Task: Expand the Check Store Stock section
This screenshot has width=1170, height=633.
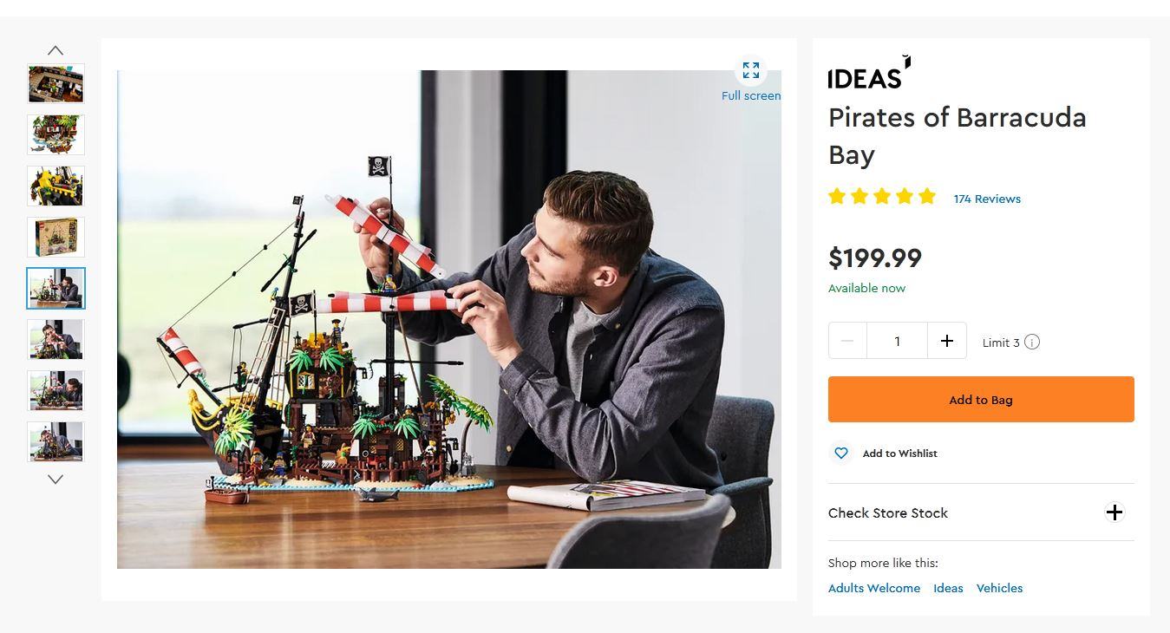Action: tap(1114, 512)
